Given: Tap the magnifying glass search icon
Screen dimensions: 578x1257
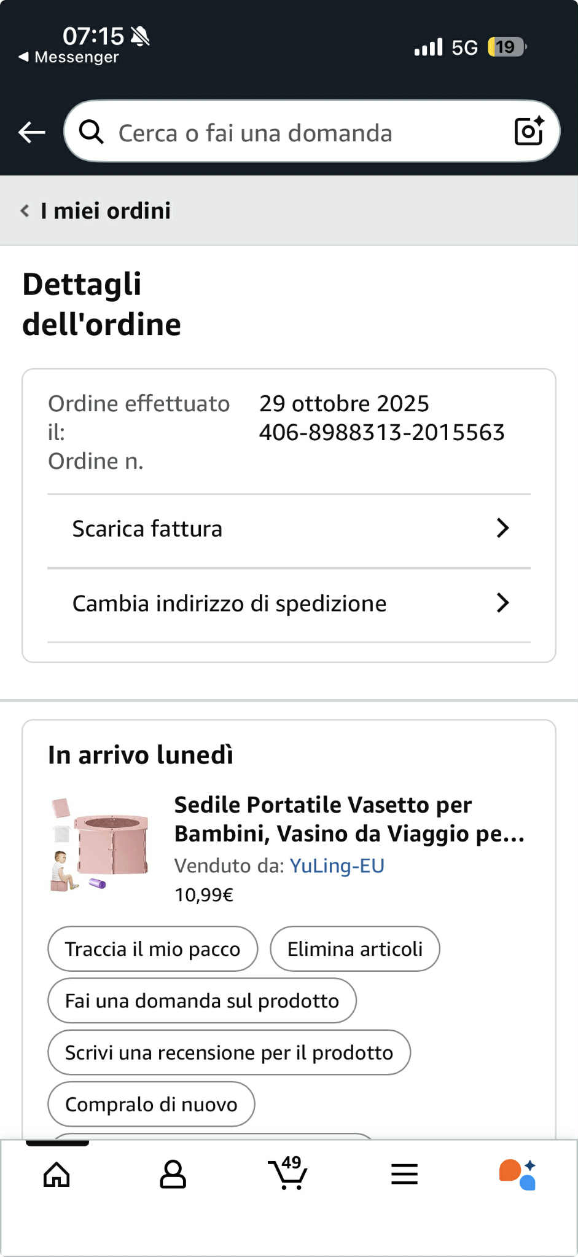Looking at the screenshot, I should point(92,132).
